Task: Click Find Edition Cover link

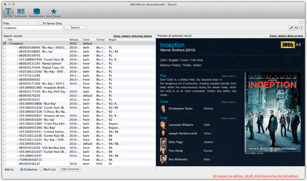Action: click(x=254, y=153)
